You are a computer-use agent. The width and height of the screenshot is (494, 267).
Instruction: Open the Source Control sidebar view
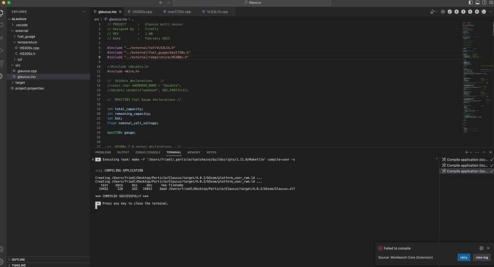click(2, 38)
